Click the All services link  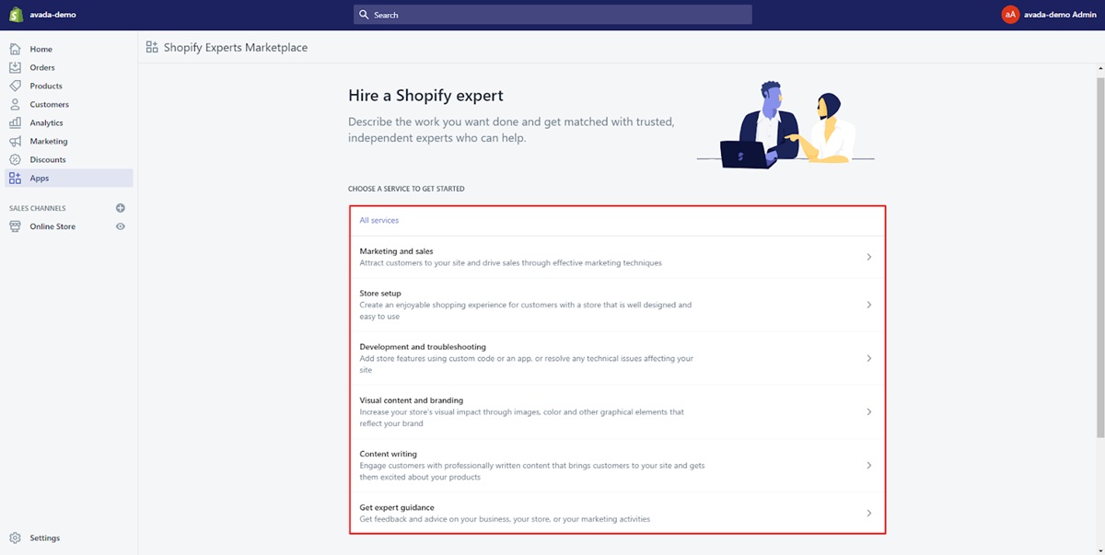pos(379,221)
